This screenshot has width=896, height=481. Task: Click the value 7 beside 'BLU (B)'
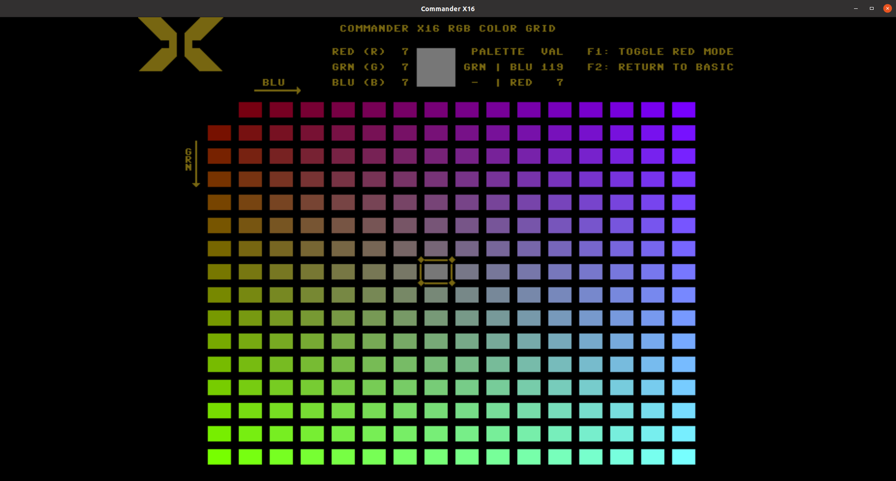click(x=405, y=82)
